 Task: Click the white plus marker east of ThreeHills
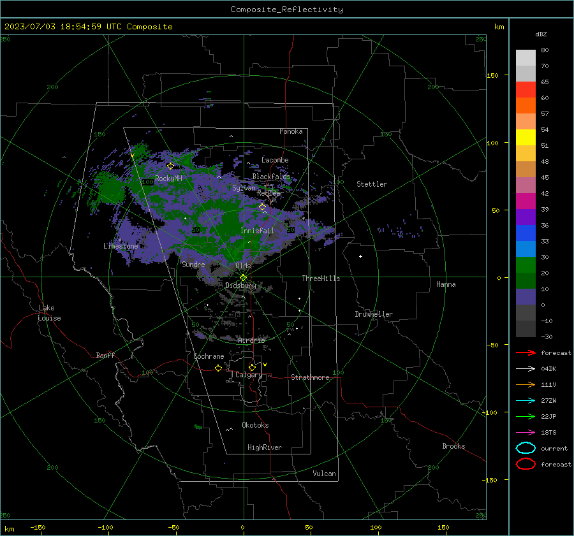pyautogui.click(x=360, y=256)
